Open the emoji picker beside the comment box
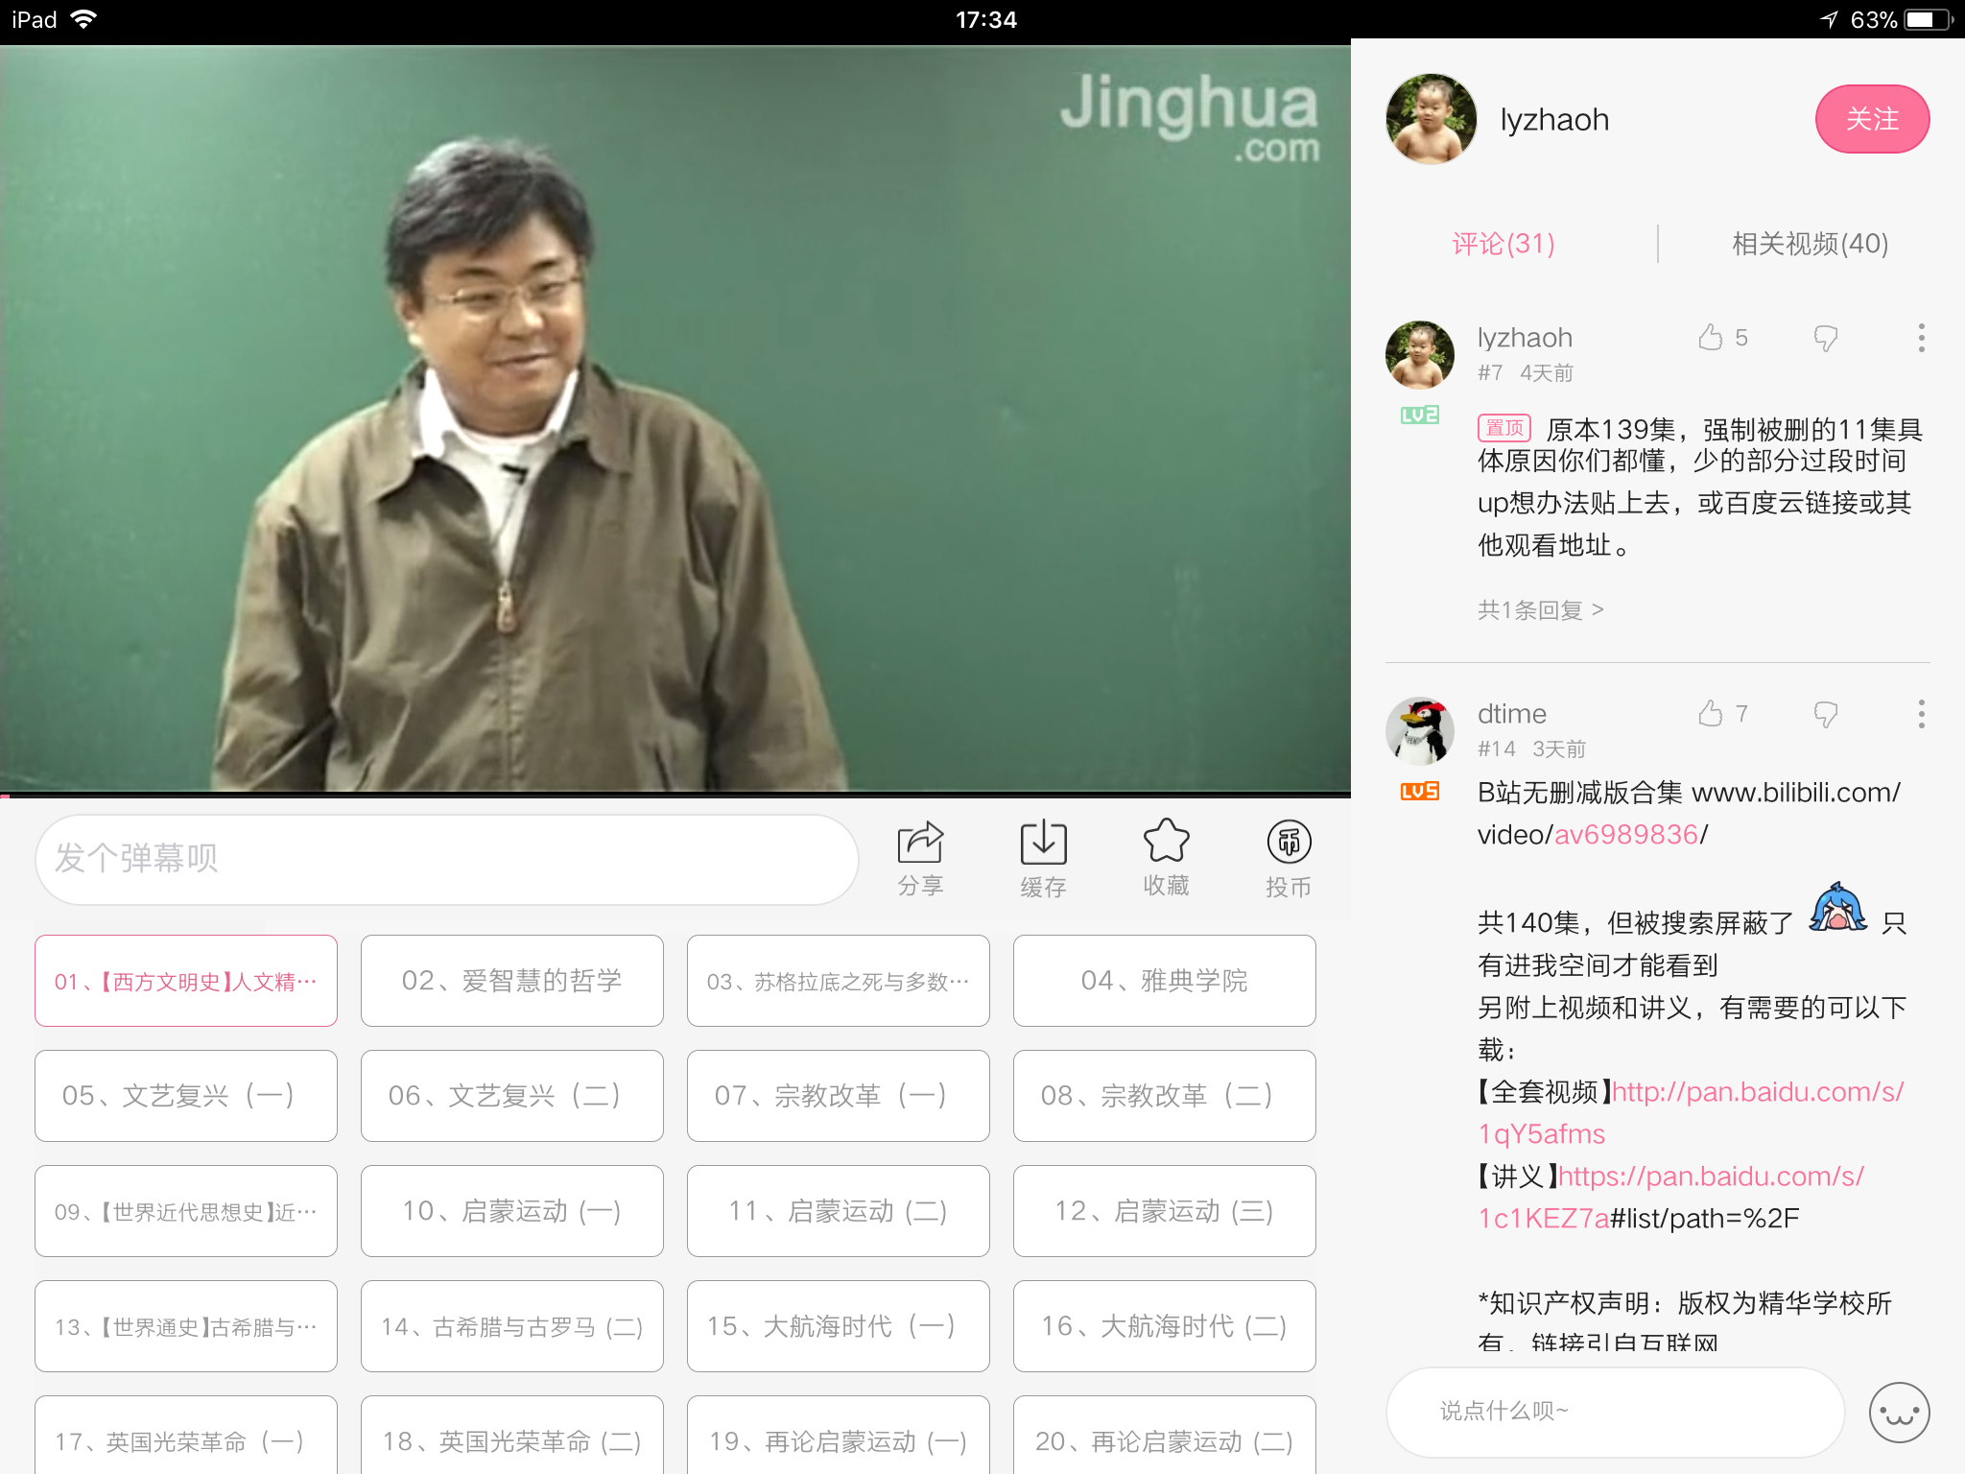This screenshot has width=1965, height=1474. 1901,1412
